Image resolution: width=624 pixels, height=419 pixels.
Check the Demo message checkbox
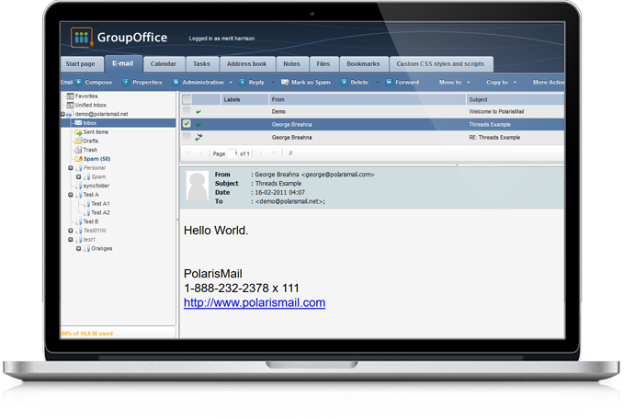[187, 111]
